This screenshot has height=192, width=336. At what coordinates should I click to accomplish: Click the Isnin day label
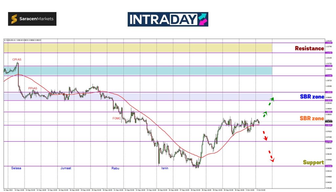pyautogui.click(x=165, y=168)
